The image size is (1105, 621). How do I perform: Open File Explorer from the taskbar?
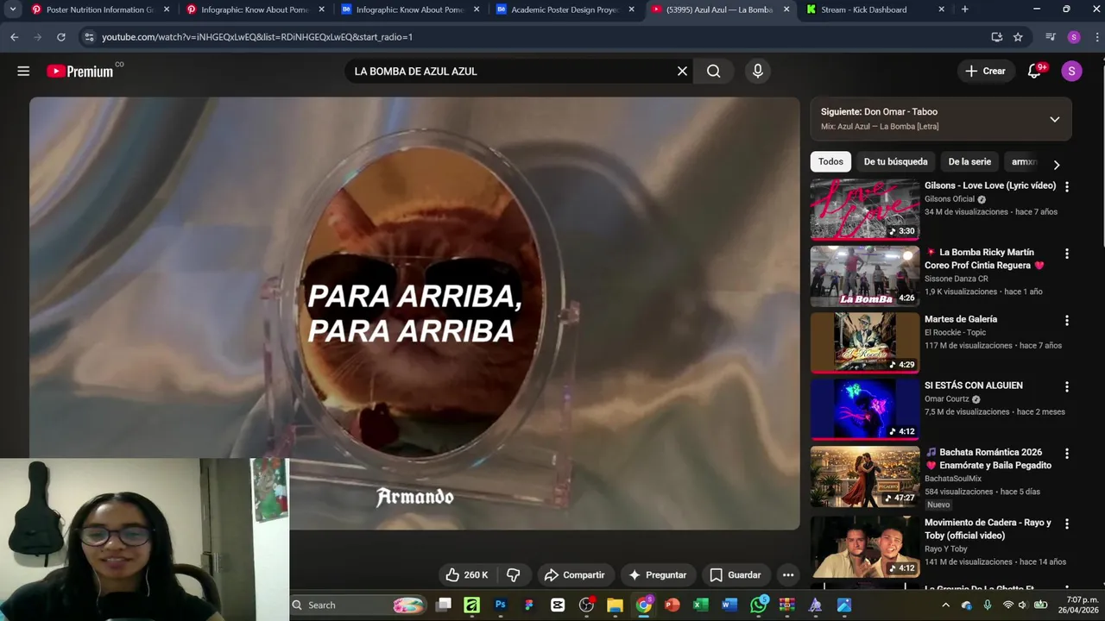pyautogui.click(x=615, y=605)
